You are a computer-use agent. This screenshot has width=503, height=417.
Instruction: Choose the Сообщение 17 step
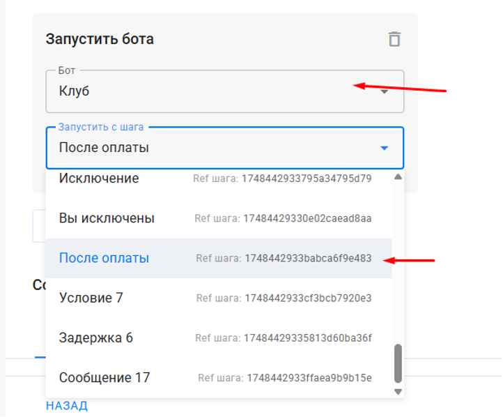click(219, 377)
